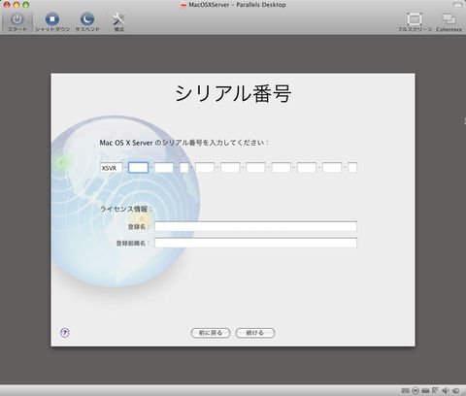Close the Parallels Desktop window
The image size is (466, 396).
pos(7,5)
